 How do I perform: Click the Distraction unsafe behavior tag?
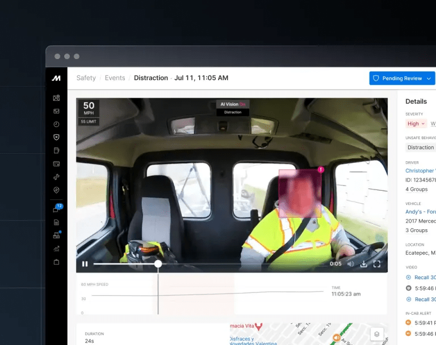click(x=420, y=148)
